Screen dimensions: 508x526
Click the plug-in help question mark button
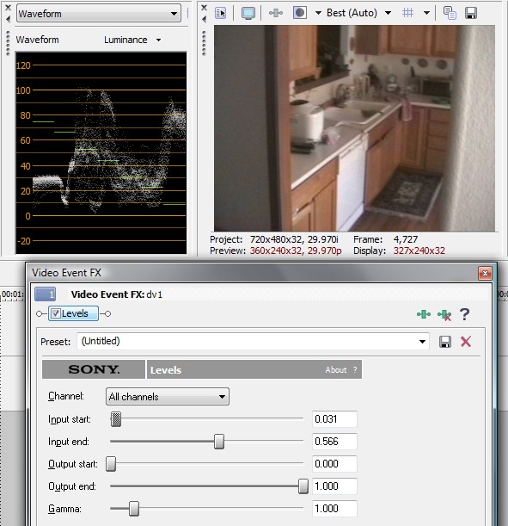pos(464,314)
